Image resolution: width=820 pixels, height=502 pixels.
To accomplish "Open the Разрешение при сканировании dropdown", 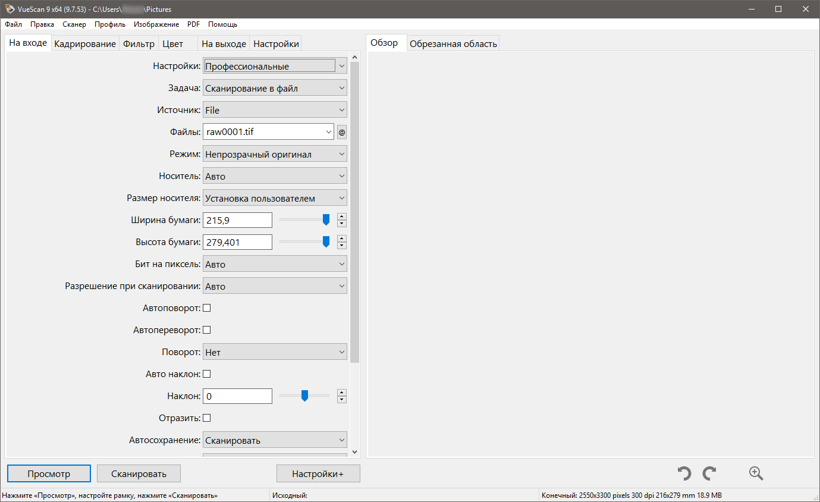I will pyautogui.click(x=275, y=286).
